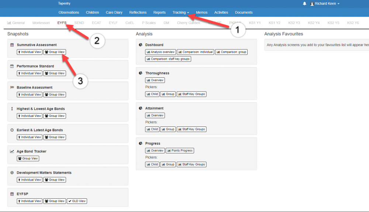This screenshot has height=212, width=369.
Task: Click the Points Progress button
Action: click(x=180, y=150)
